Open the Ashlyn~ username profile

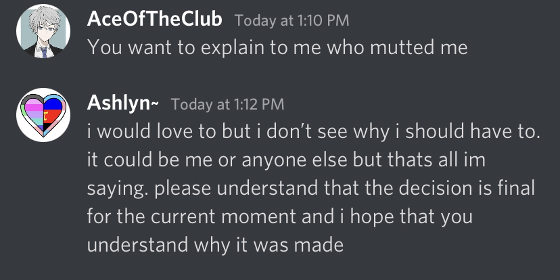(124, 104)
